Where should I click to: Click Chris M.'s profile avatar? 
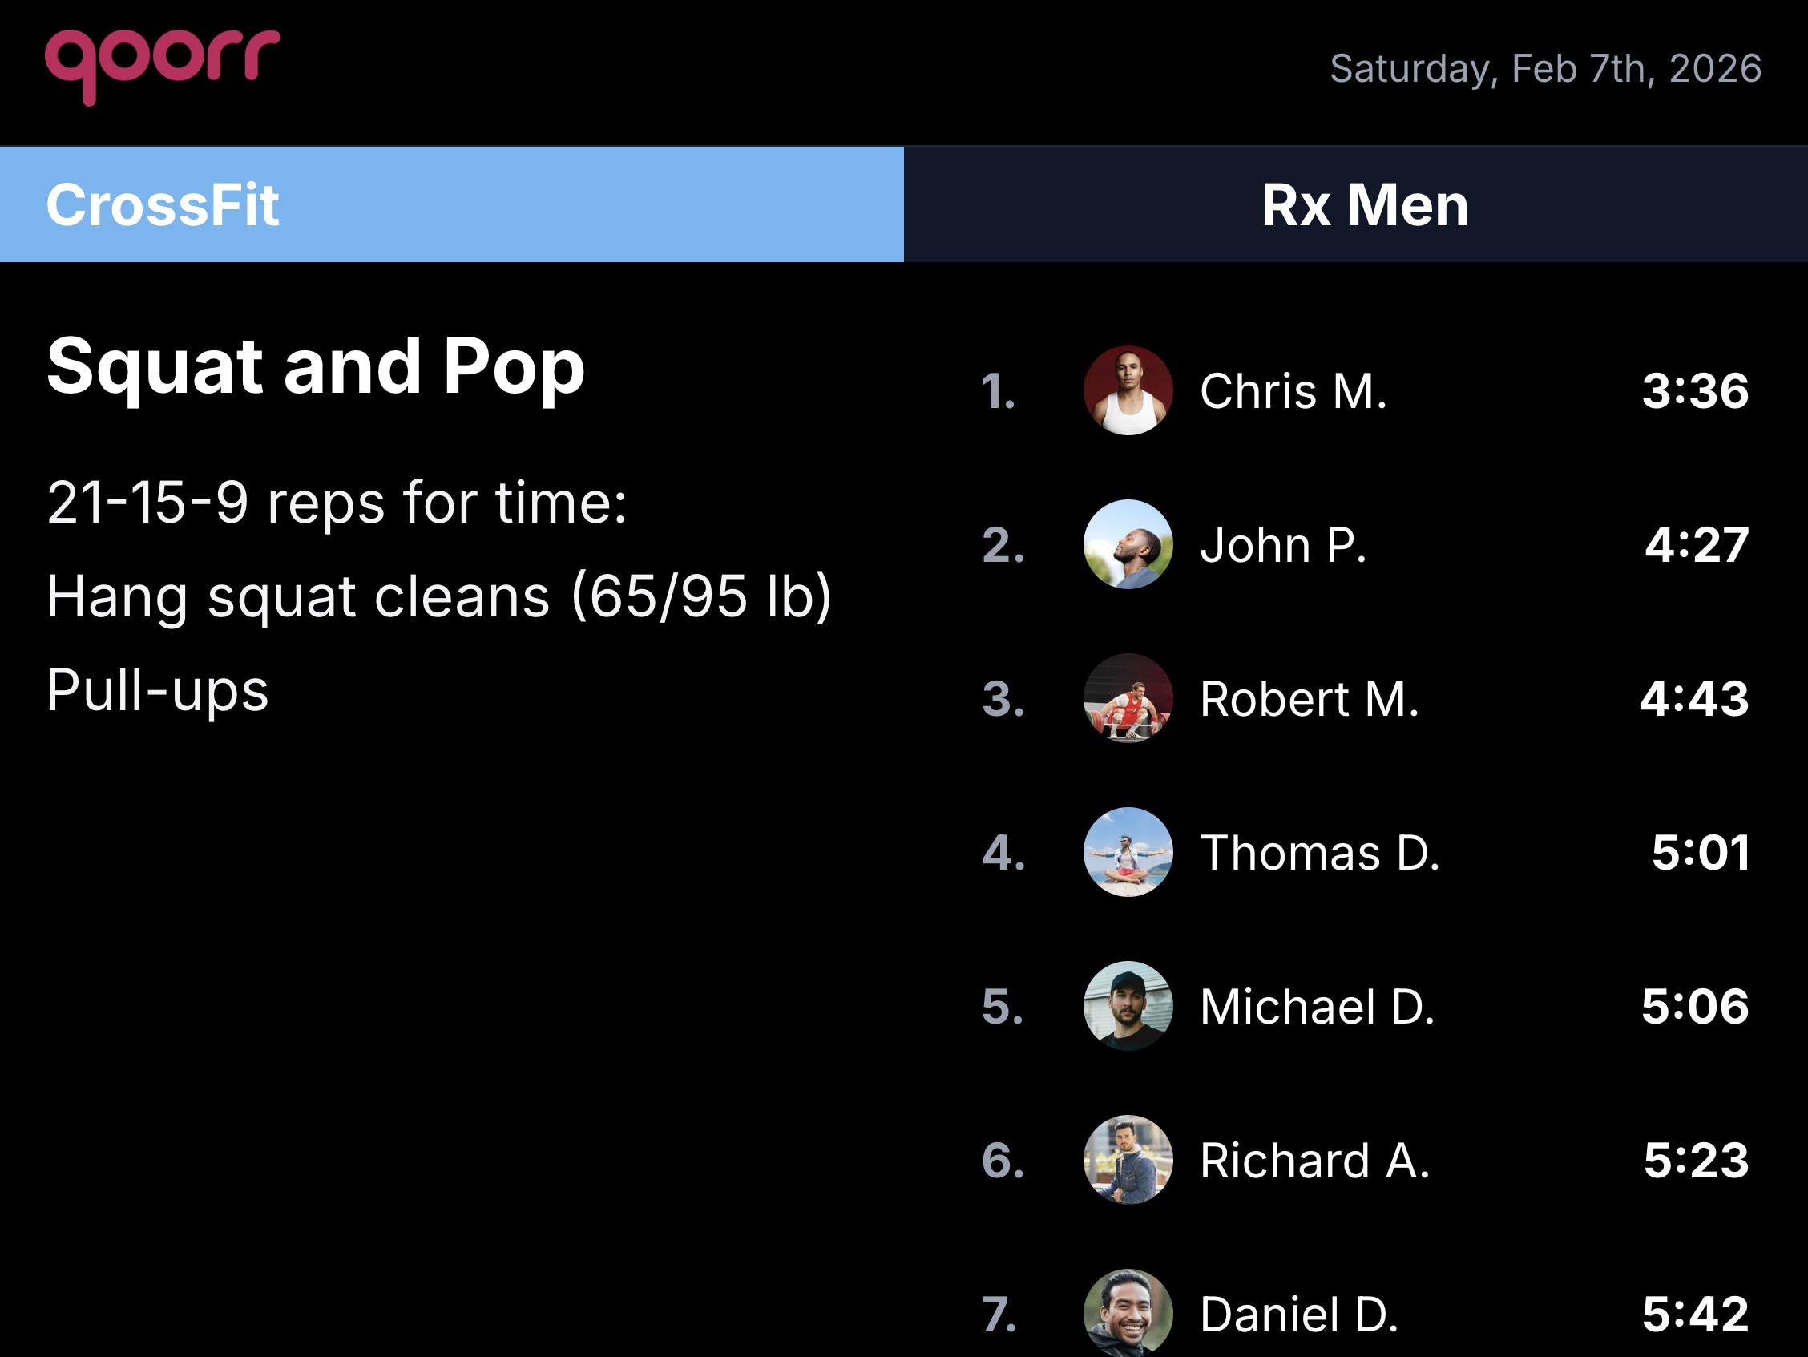(1128, 393)
